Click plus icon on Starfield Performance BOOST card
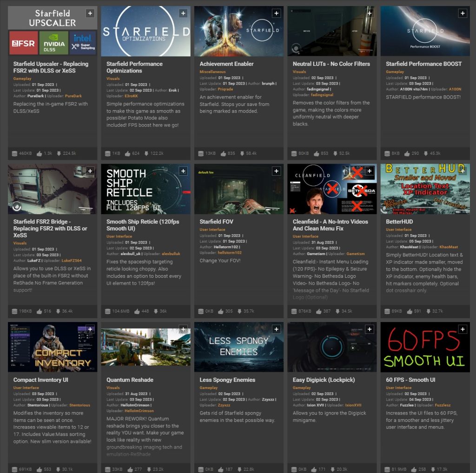476x473 pixels. click(463, 13)
